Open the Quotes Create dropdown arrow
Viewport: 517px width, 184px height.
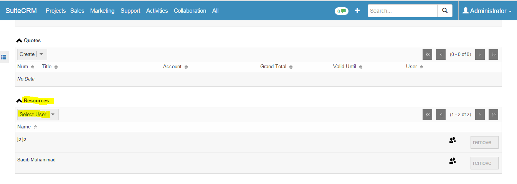click(41, 54)
